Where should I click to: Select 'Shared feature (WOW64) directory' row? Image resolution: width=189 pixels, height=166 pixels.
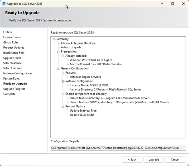point(119,102)
